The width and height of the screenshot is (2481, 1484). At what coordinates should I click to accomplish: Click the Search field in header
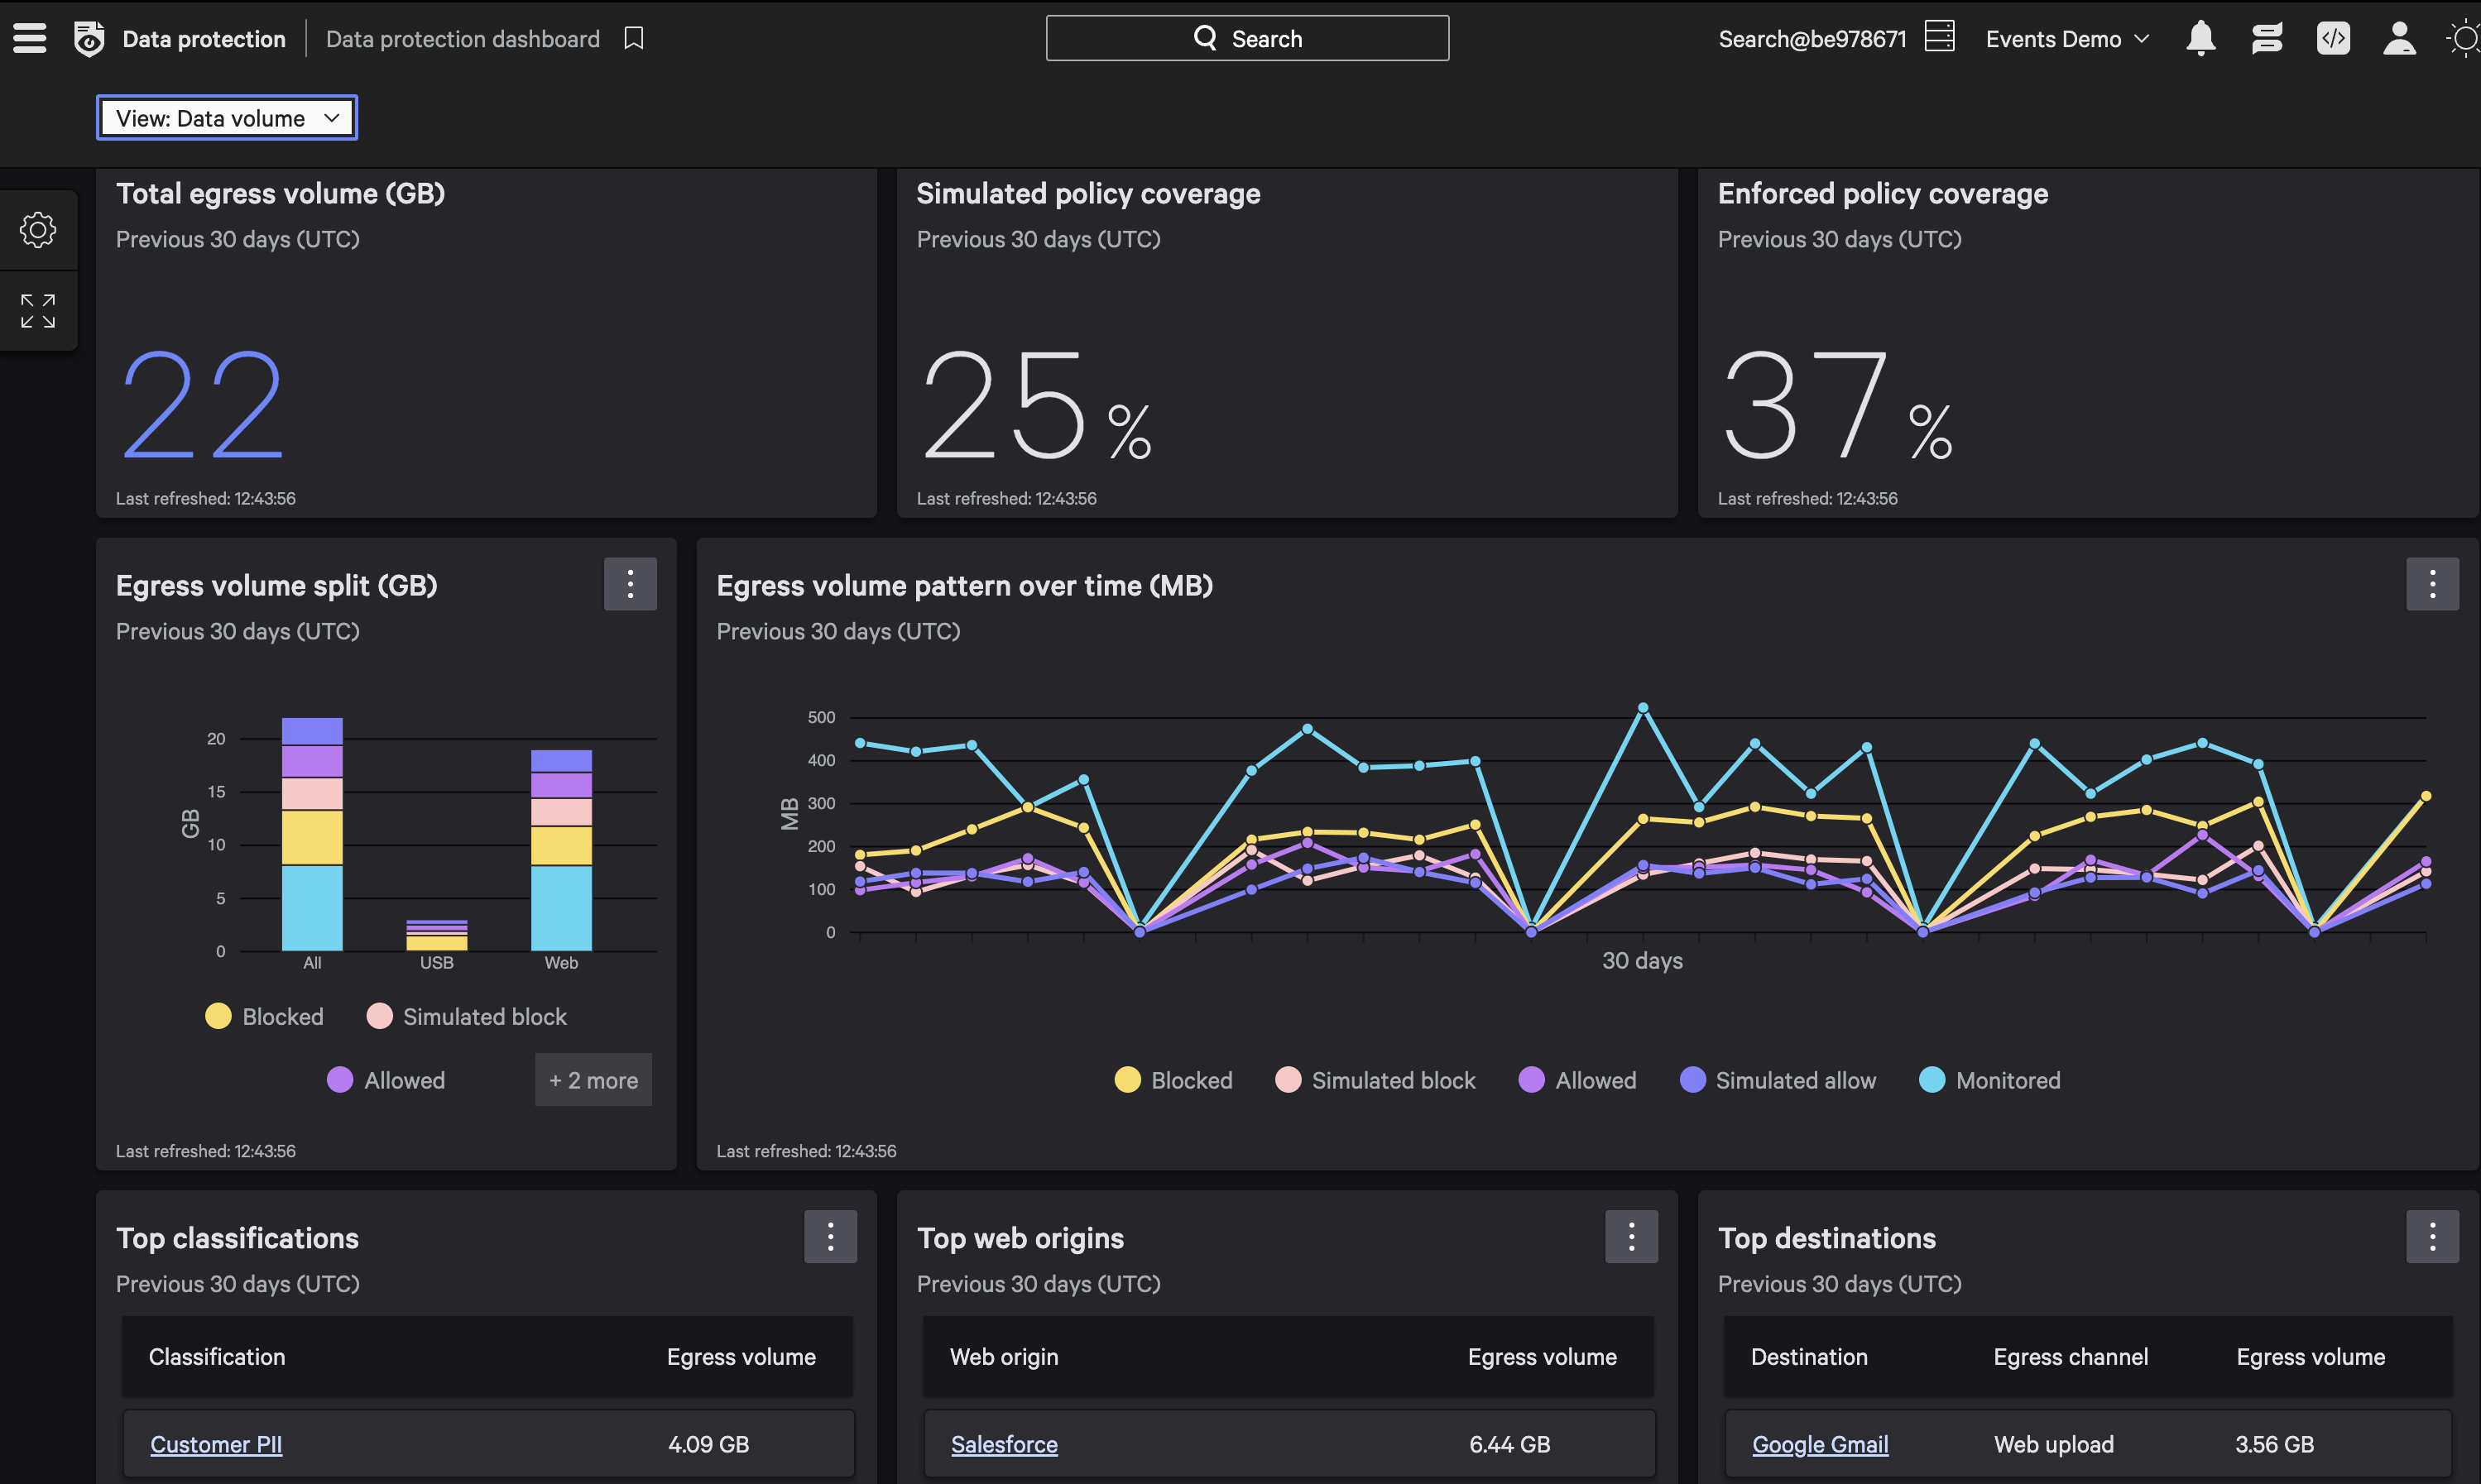click(1246, 39)
